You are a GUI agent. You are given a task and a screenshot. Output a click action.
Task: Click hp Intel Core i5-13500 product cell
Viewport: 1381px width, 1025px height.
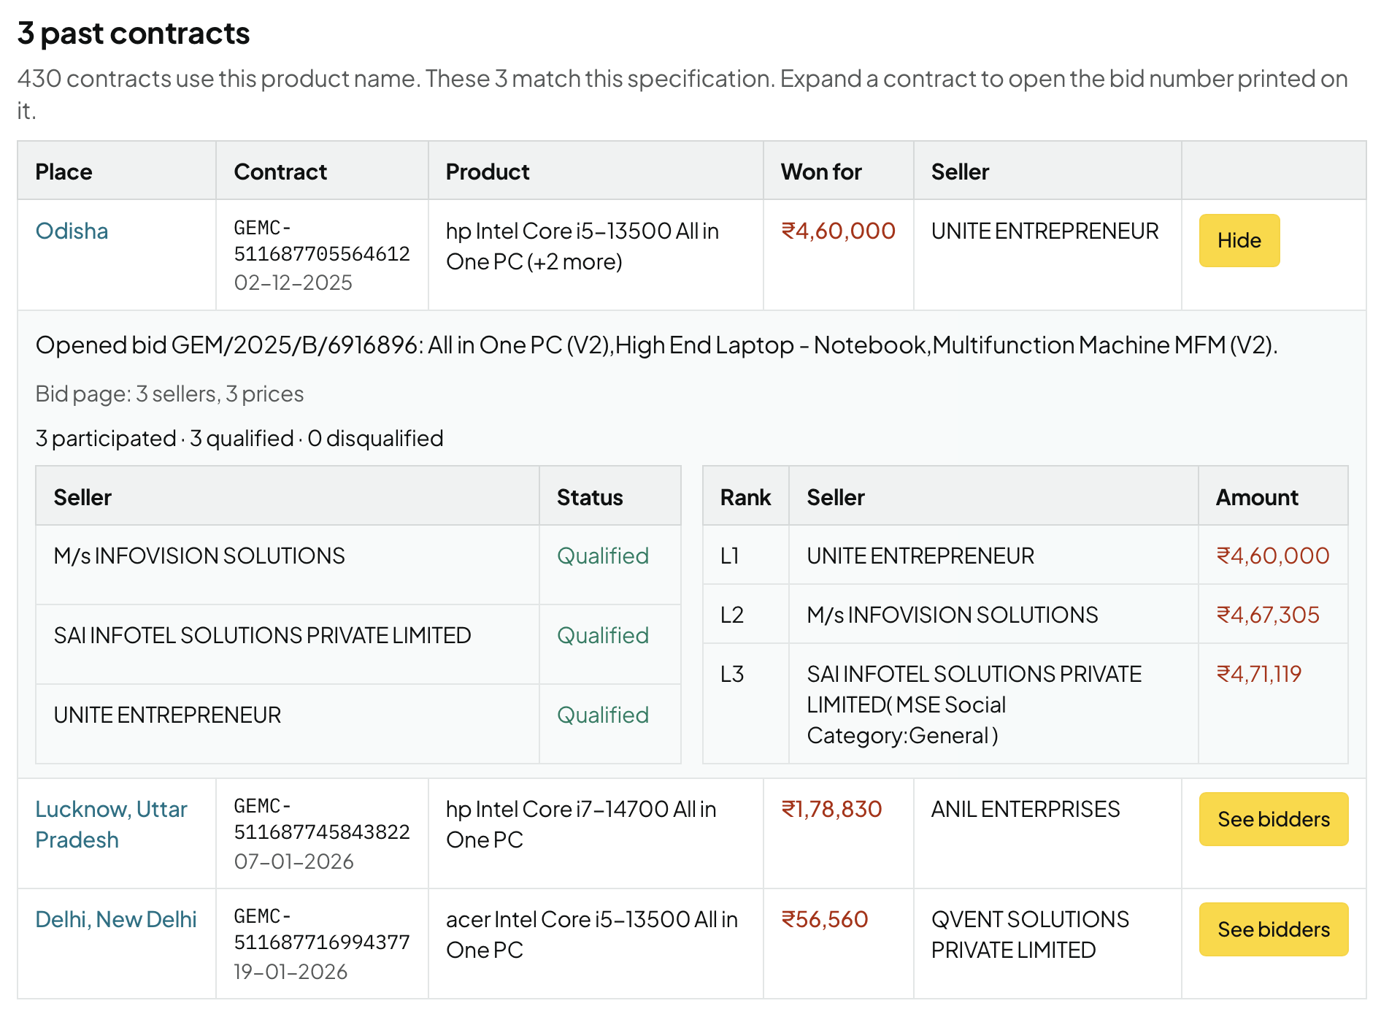tap(596, 255)
